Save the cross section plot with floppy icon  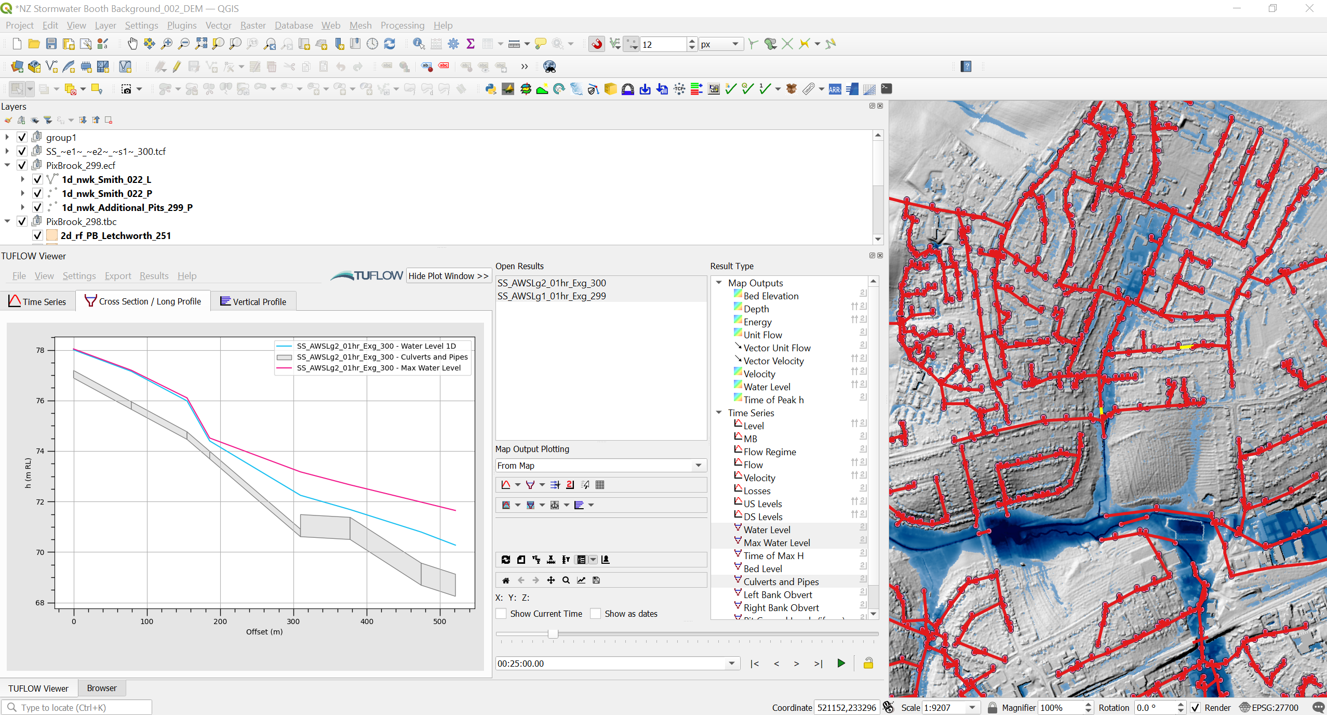click(x=596, y=580)
